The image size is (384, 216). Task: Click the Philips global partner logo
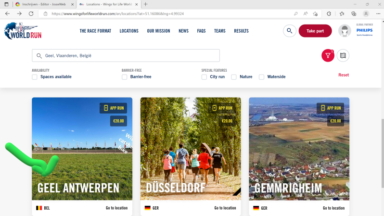364,30
